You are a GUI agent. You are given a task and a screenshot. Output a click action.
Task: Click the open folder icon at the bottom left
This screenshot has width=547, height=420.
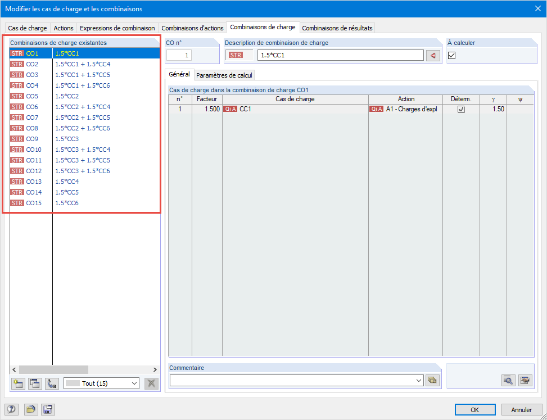point(31,409)
